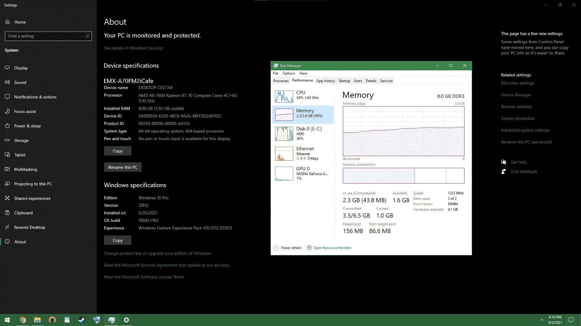Switch to the Details tab

[371, 81]
